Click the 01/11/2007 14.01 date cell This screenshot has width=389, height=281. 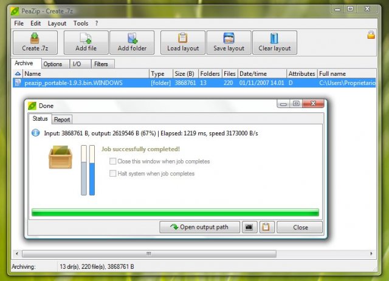click(262, 83)
